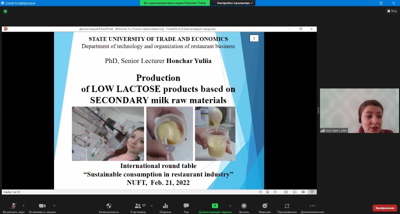Click the middle photo of yogurt cup

point(169,133)
